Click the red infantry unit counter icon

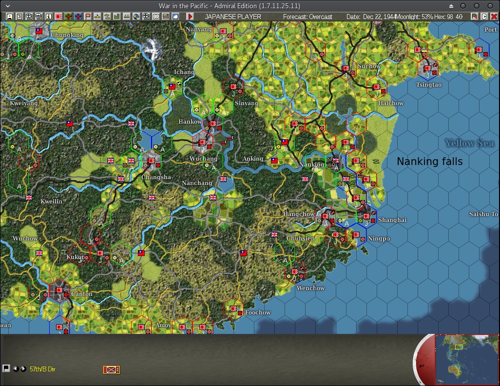point(112,369)
